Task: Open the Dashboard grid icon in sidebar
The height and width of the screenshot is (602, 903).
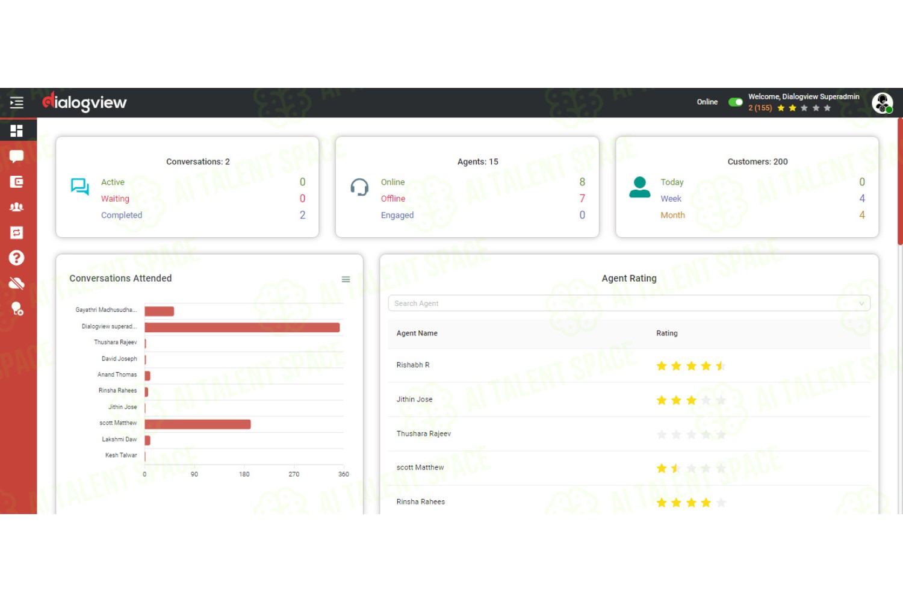Action: [x=17, y=131]
